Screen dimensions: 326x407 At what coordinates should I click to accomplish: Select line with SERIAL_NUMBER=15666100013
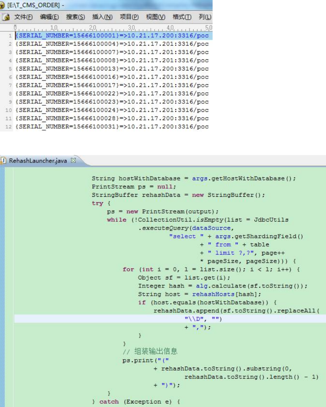click(112, 69)
